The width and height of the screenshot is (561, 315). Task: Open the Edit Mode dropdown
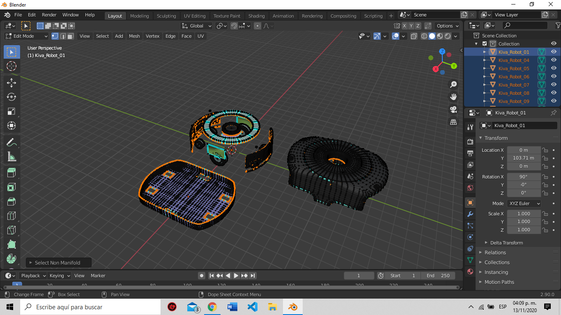pyautogui.click(x=26, y=36)
